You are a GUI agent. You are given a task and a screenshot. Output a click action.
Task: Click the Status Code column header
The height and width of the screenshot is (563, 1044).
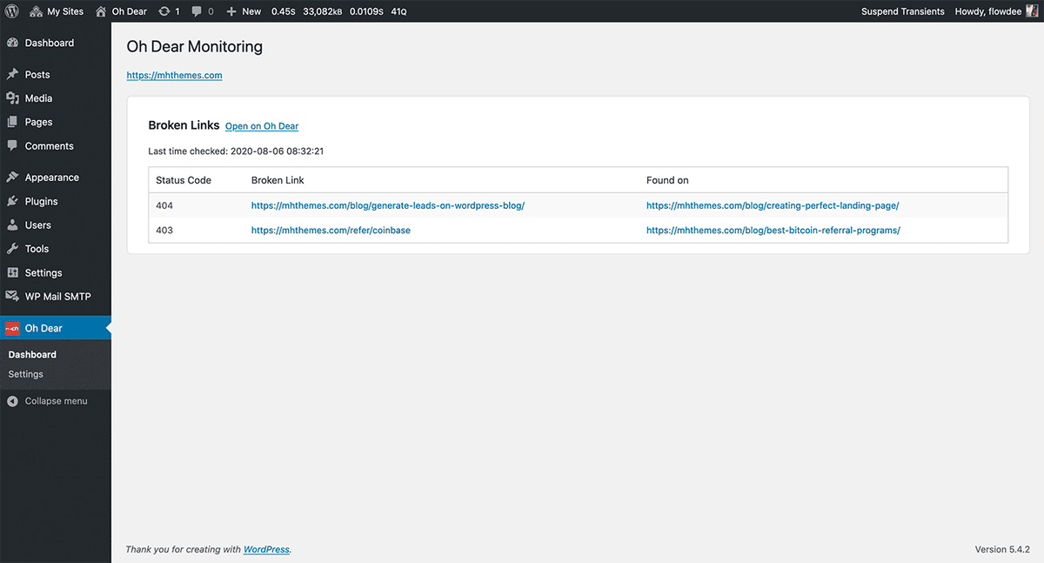coord(184,180)
